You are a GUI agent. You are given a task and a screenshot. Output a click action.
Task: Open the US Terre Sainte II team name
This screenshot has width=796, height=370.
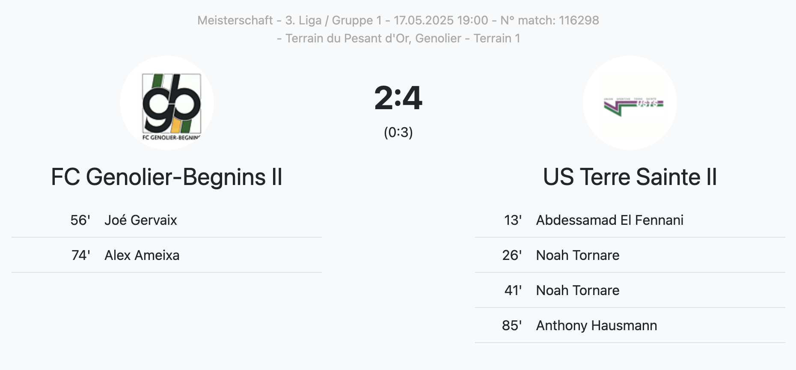(630, 177)
